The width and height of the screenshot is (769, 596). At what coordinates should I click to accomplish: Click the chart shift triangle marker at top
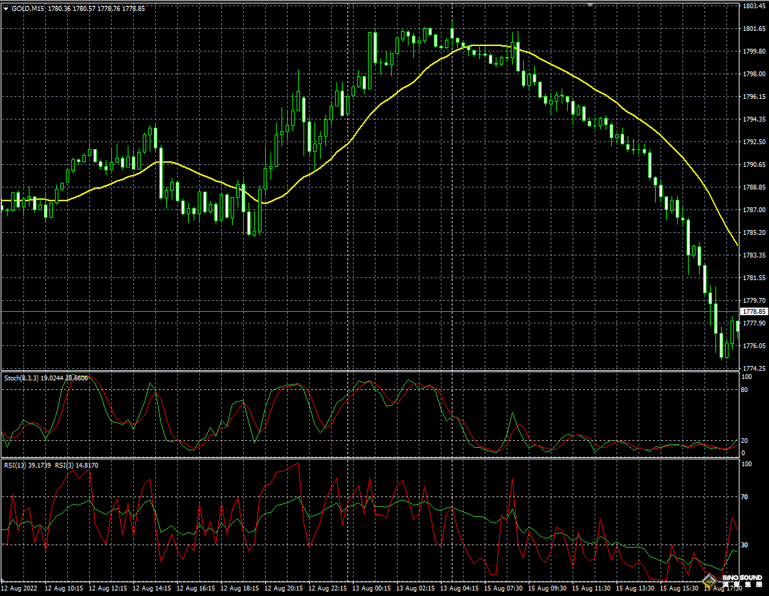pos(590,3)
